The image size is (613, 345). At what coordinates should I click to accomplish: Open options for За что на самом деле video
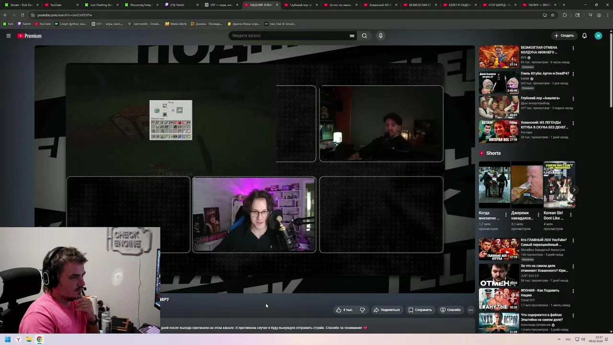click(573, 266)
